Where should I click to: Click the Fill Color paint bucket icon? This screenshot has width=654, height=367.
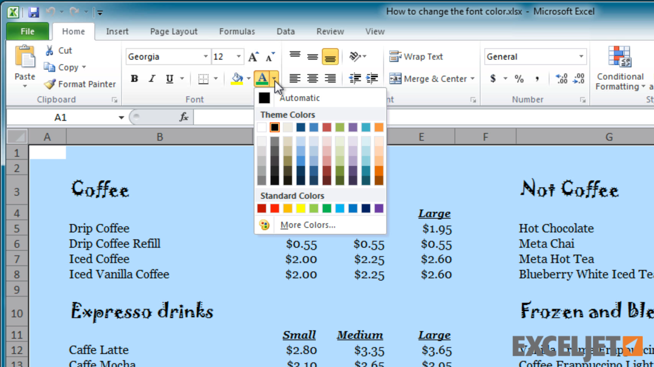(x=237, y=78)
